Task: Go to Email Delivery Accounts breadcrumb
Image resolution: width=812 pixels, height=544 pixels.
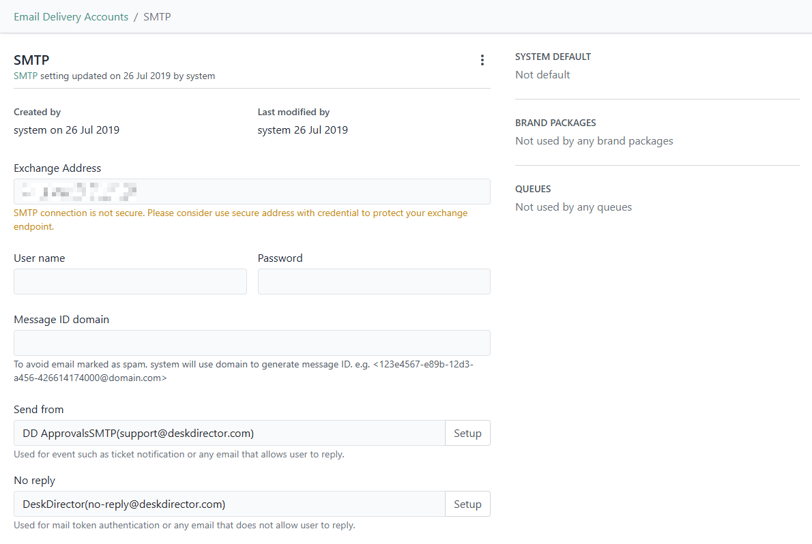Action: [71, 17]
